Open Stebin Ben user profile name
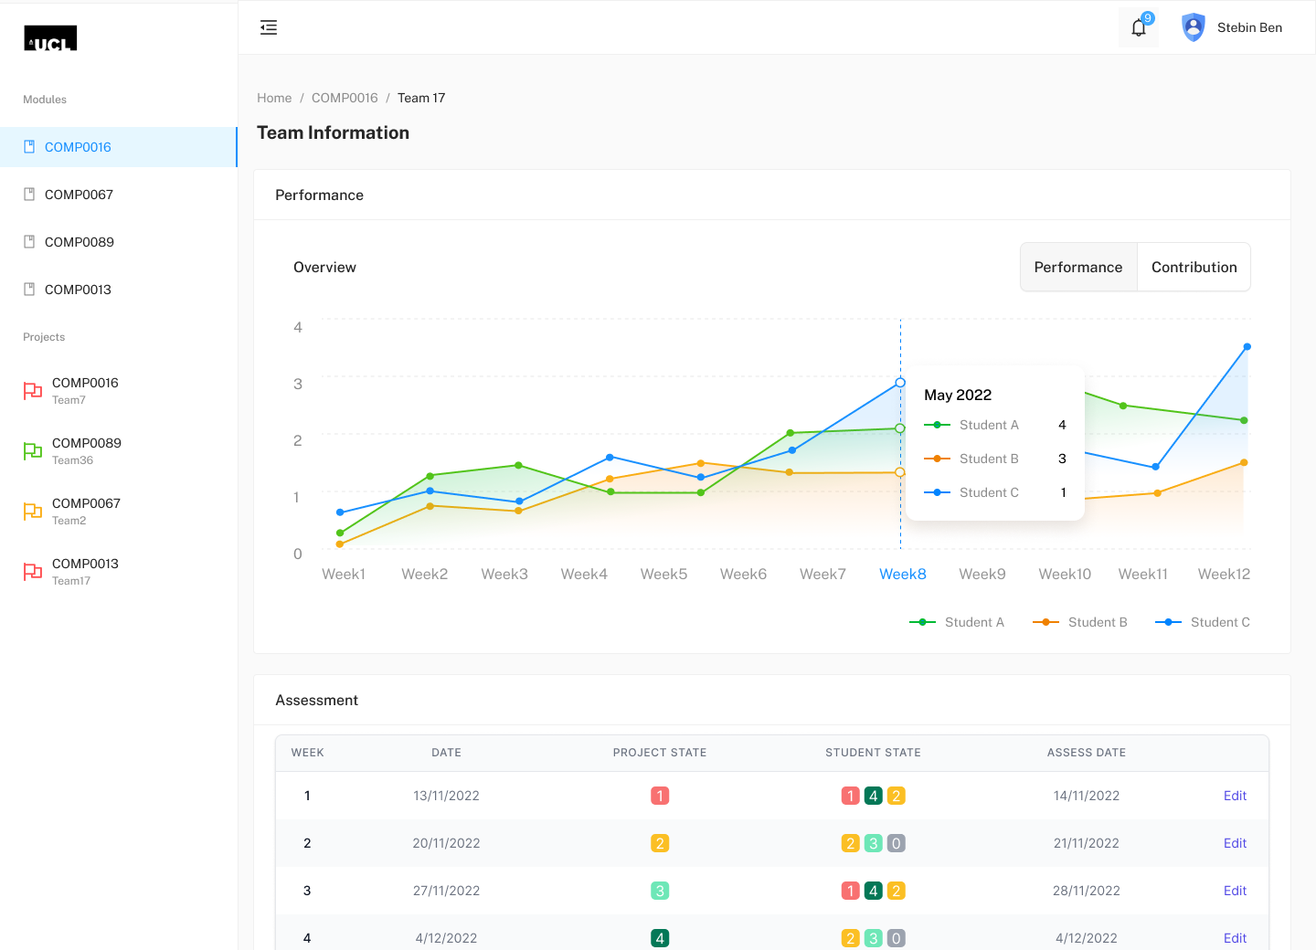 (x=1249, y=27)
